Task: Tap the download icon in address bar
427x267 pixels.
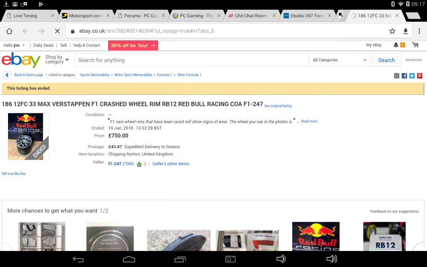Action: click(x=406, y=31)
